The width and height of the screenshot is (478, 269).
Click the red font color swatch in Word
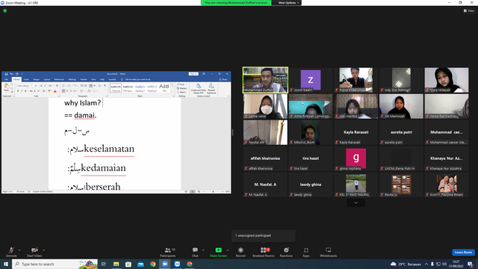pyautogui.click(x=55, y=91)
